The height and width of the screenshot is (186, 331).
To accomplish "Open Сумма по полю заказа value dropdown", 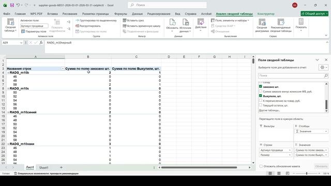I will 326,150.
